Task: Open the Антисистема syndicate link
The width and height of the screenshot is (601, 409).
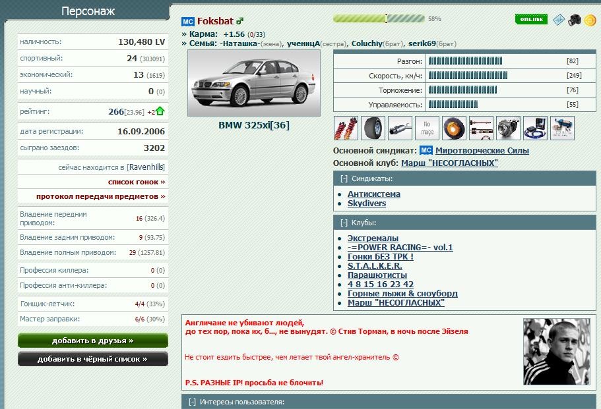Action: point(373,194)
